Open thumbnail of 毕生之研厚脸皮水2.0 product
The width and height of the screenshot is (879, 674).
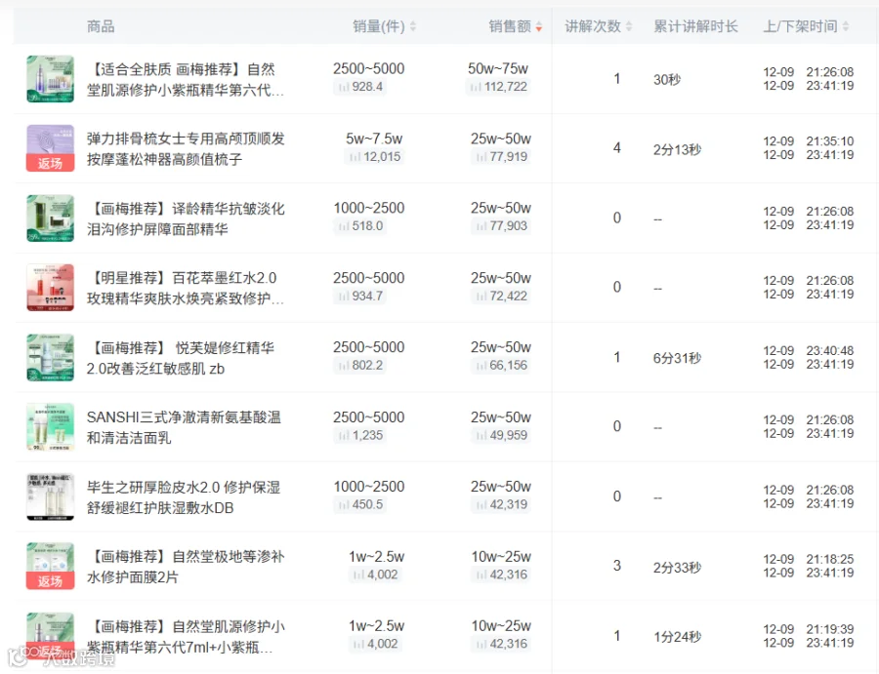pos(51,497)
